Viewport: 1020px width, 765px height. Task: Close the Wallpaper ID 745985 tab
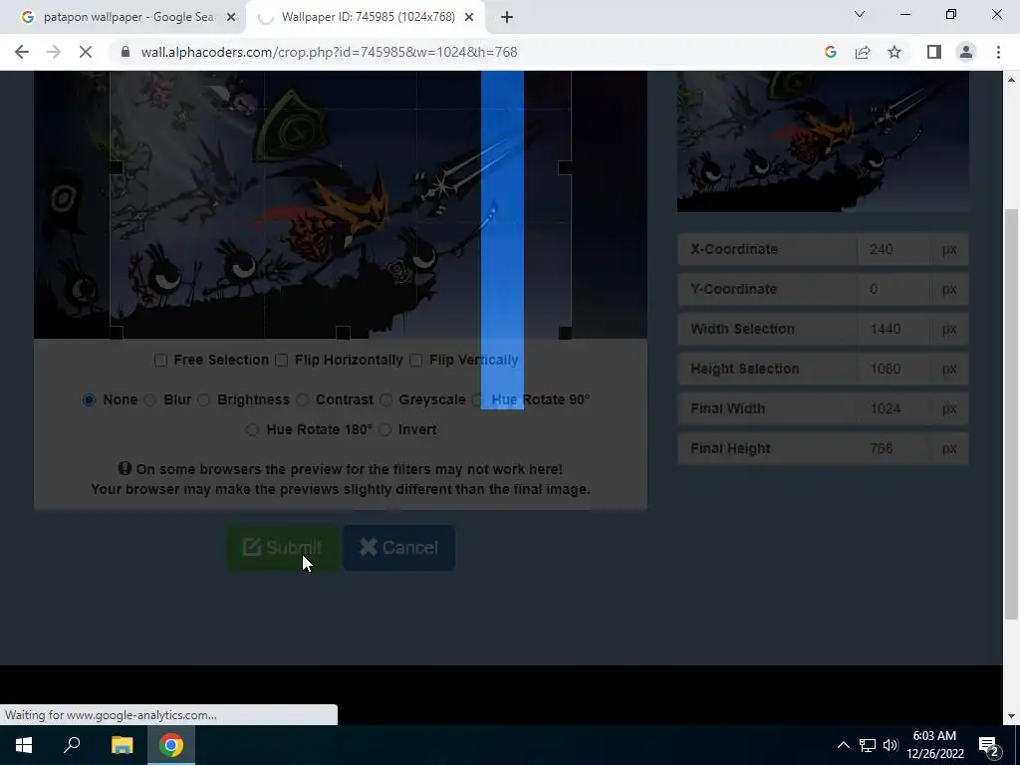tap(469, 17)
